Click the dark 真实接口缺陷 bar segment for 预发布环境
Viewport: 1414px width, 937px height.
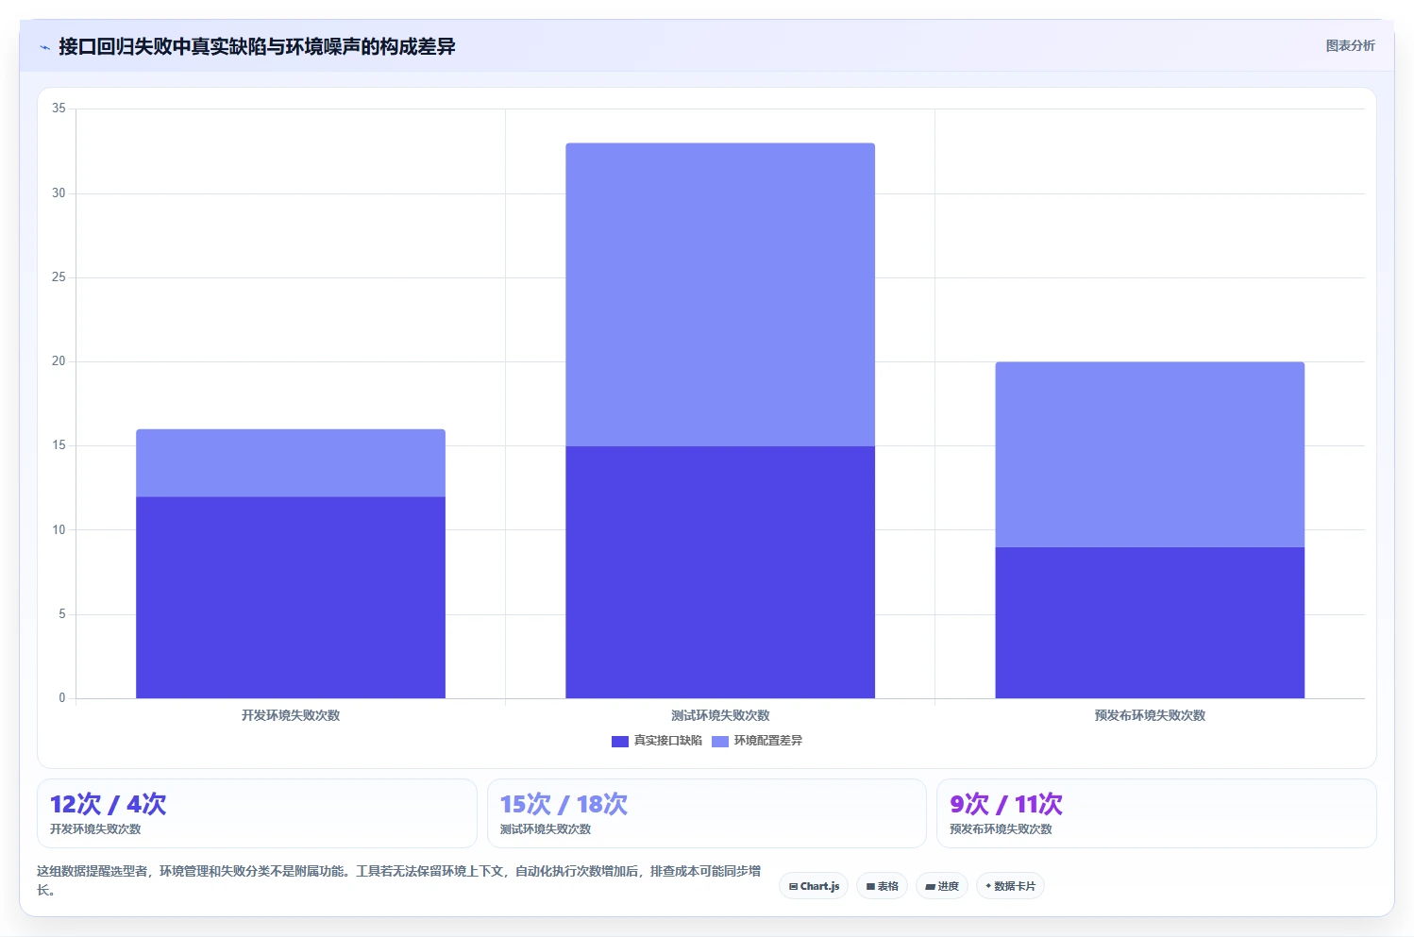coord(1150,623)
